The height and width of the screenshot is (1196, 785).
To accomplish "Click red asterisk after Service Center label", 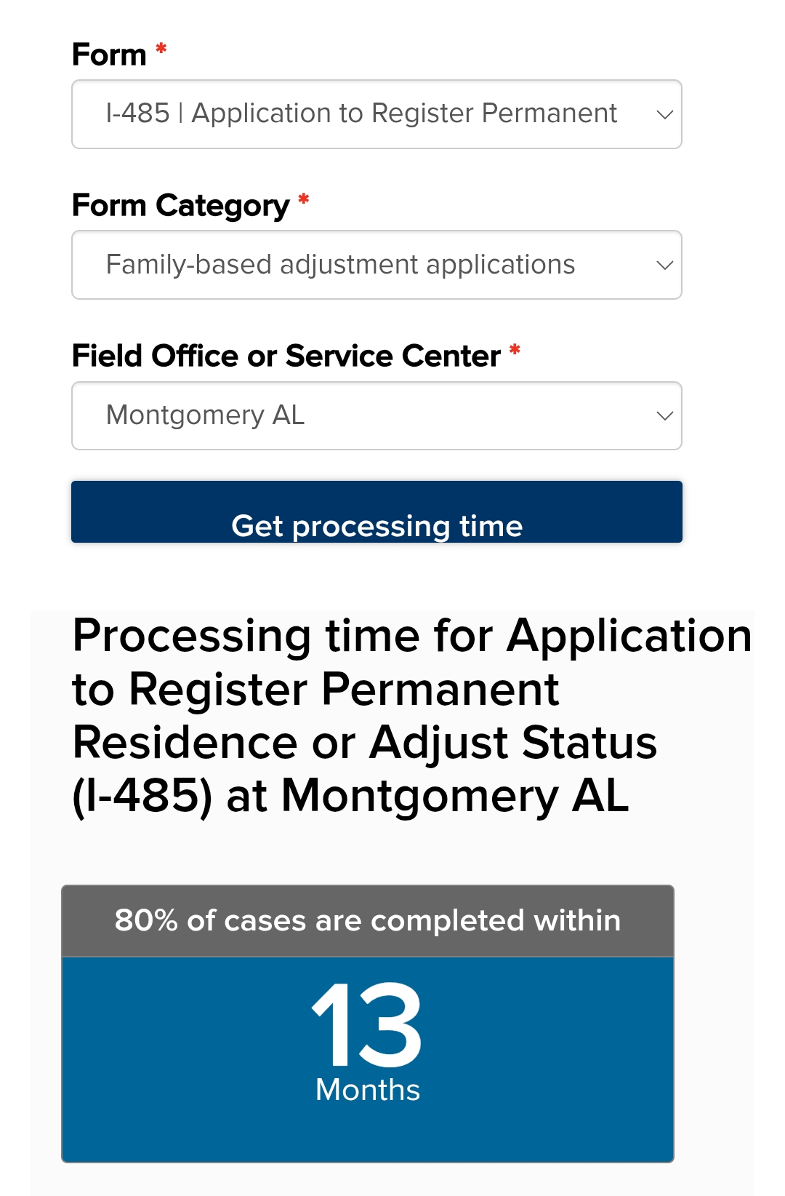I will point(515,351).
